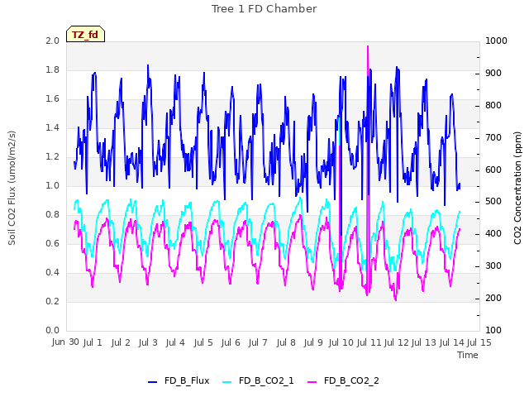Click the Jul 11 x-axis tick label
Screen dimensions: 529x397
tap(369, 342)
